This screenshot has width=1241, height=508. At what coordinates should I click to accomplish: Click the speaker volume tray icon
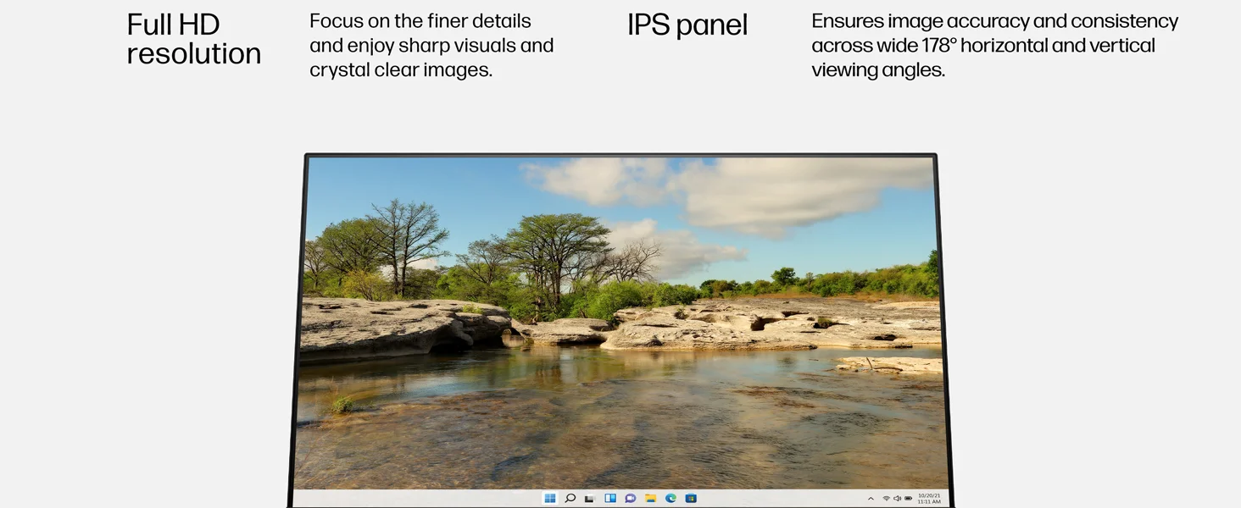pyautogui.click(x=897, y=499)
